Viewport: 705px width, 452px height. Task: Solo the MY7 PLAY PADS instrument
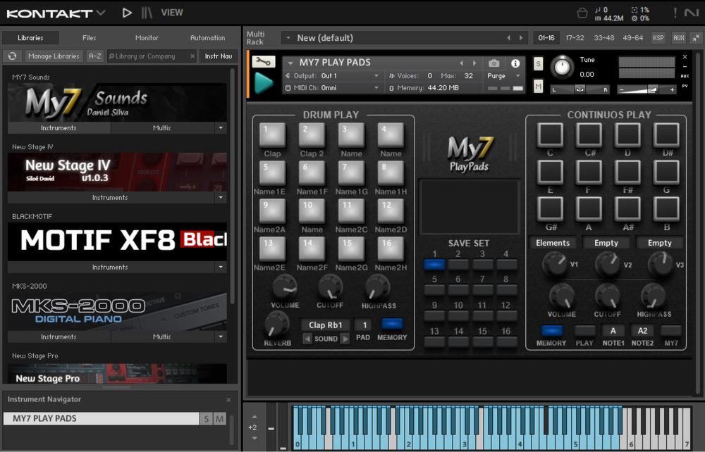pos(538,64)
